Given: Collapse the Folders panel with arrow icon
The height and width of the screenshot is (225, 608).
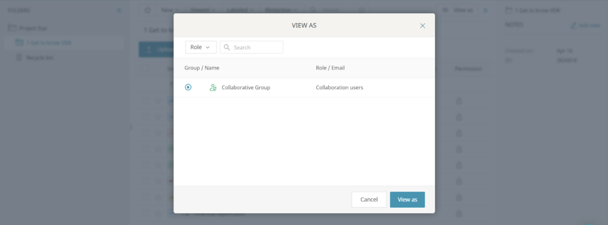Looking at the screenshot, I should (119, 11).
